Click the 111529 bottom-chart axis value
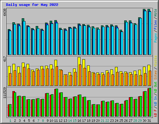 tap(5, 93)
